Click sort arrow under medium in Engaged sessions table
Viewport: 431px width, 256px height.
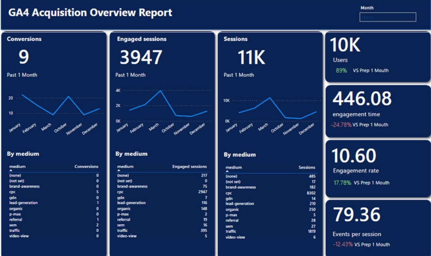point(119,171)
